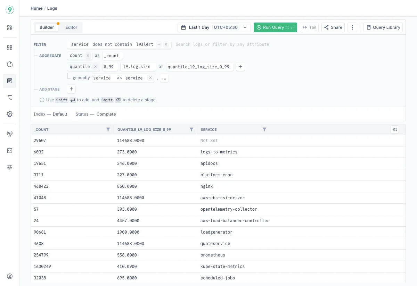Open the Last 1 Day time range dropdown
The height and width of the screenshot is (286, 417).
click(214, 27)
